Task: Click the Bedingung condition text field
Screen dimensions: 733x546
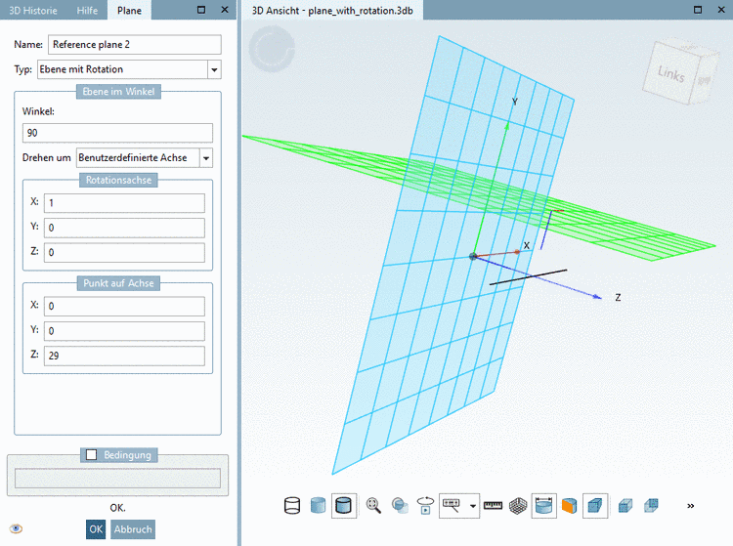Action: [x=117, y=479]
